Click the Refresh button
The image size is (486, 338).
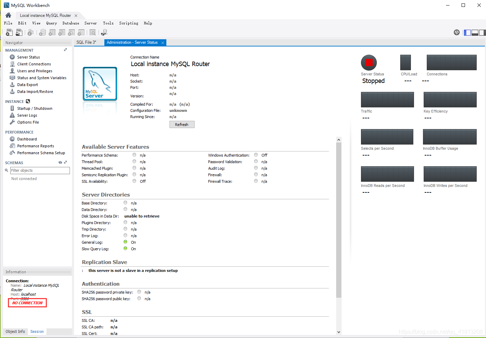[x=182, y=125]
